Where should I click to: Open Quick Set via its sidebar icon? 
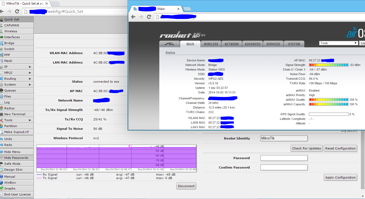coord(2,19)
